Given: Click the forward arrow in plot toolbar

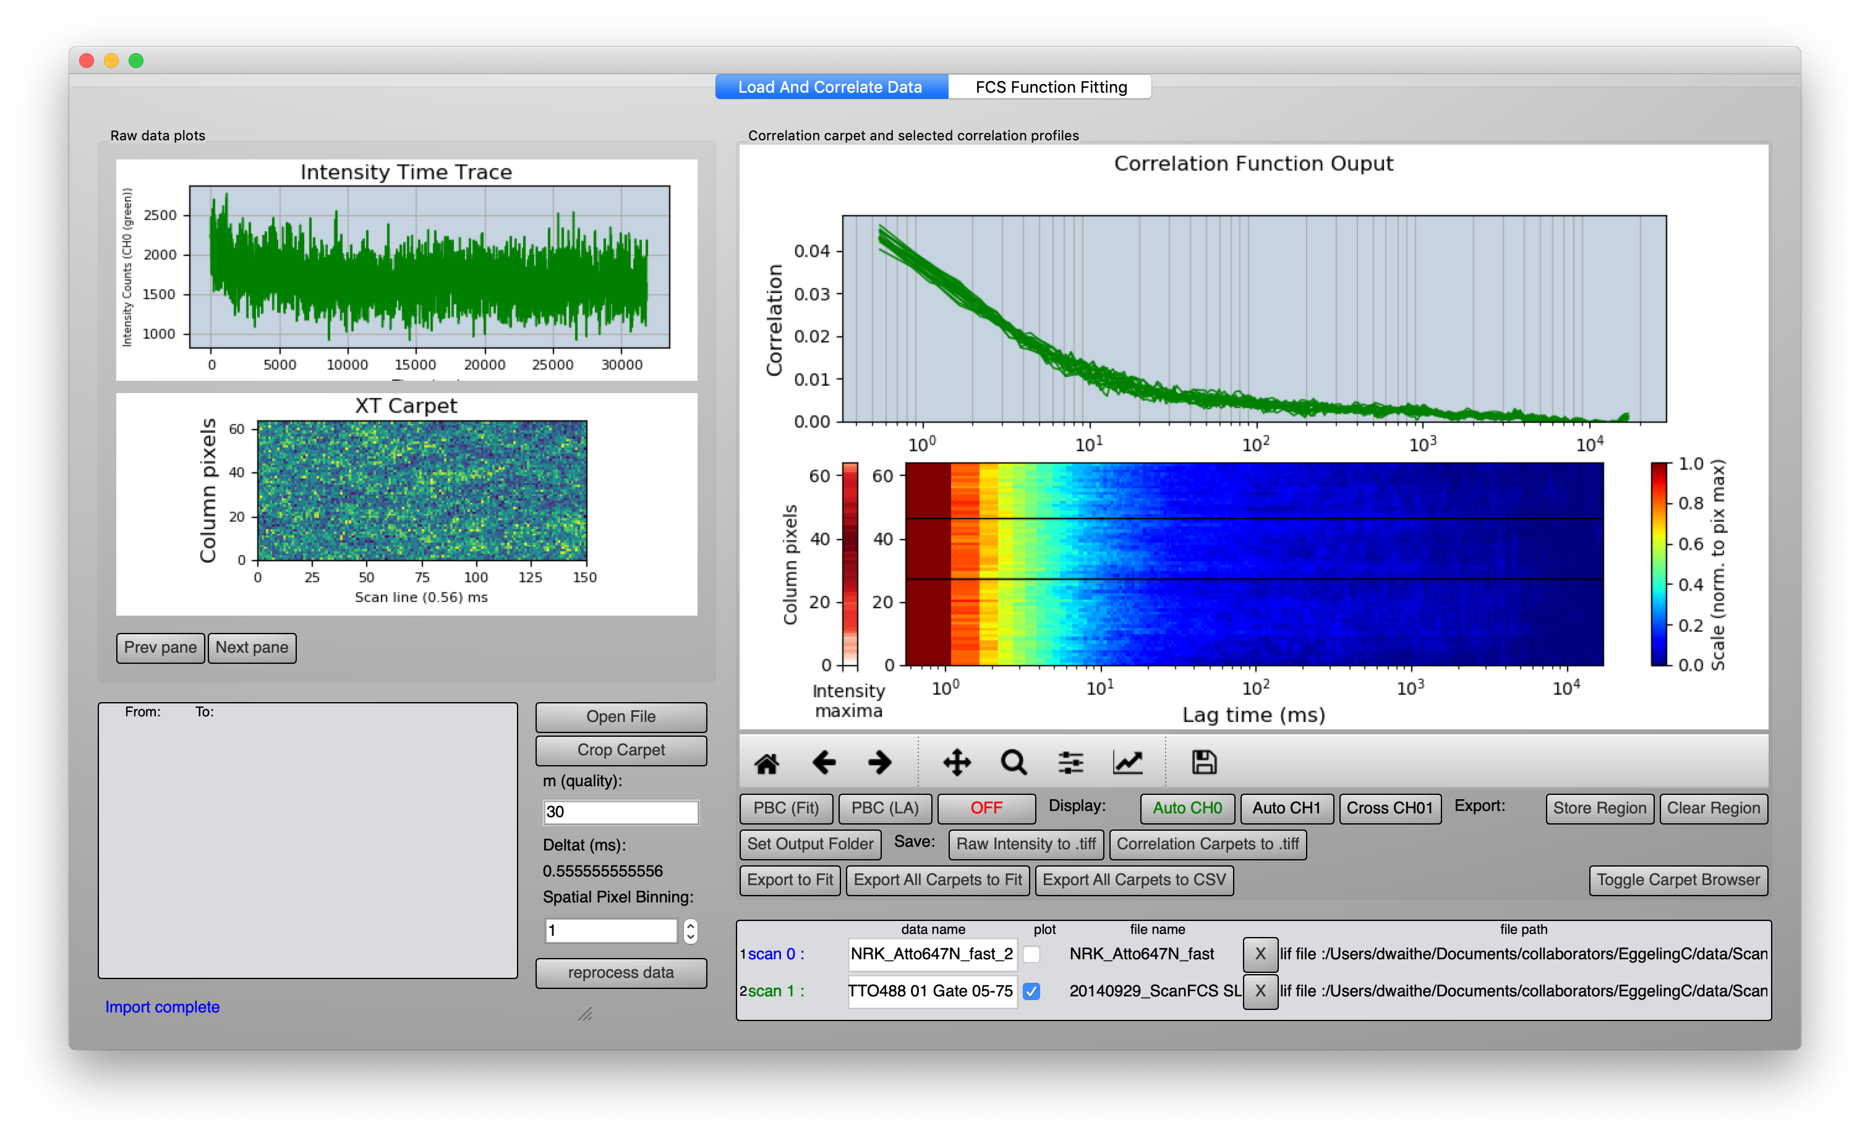Looking at the screenshot, I should click(879, 763).
